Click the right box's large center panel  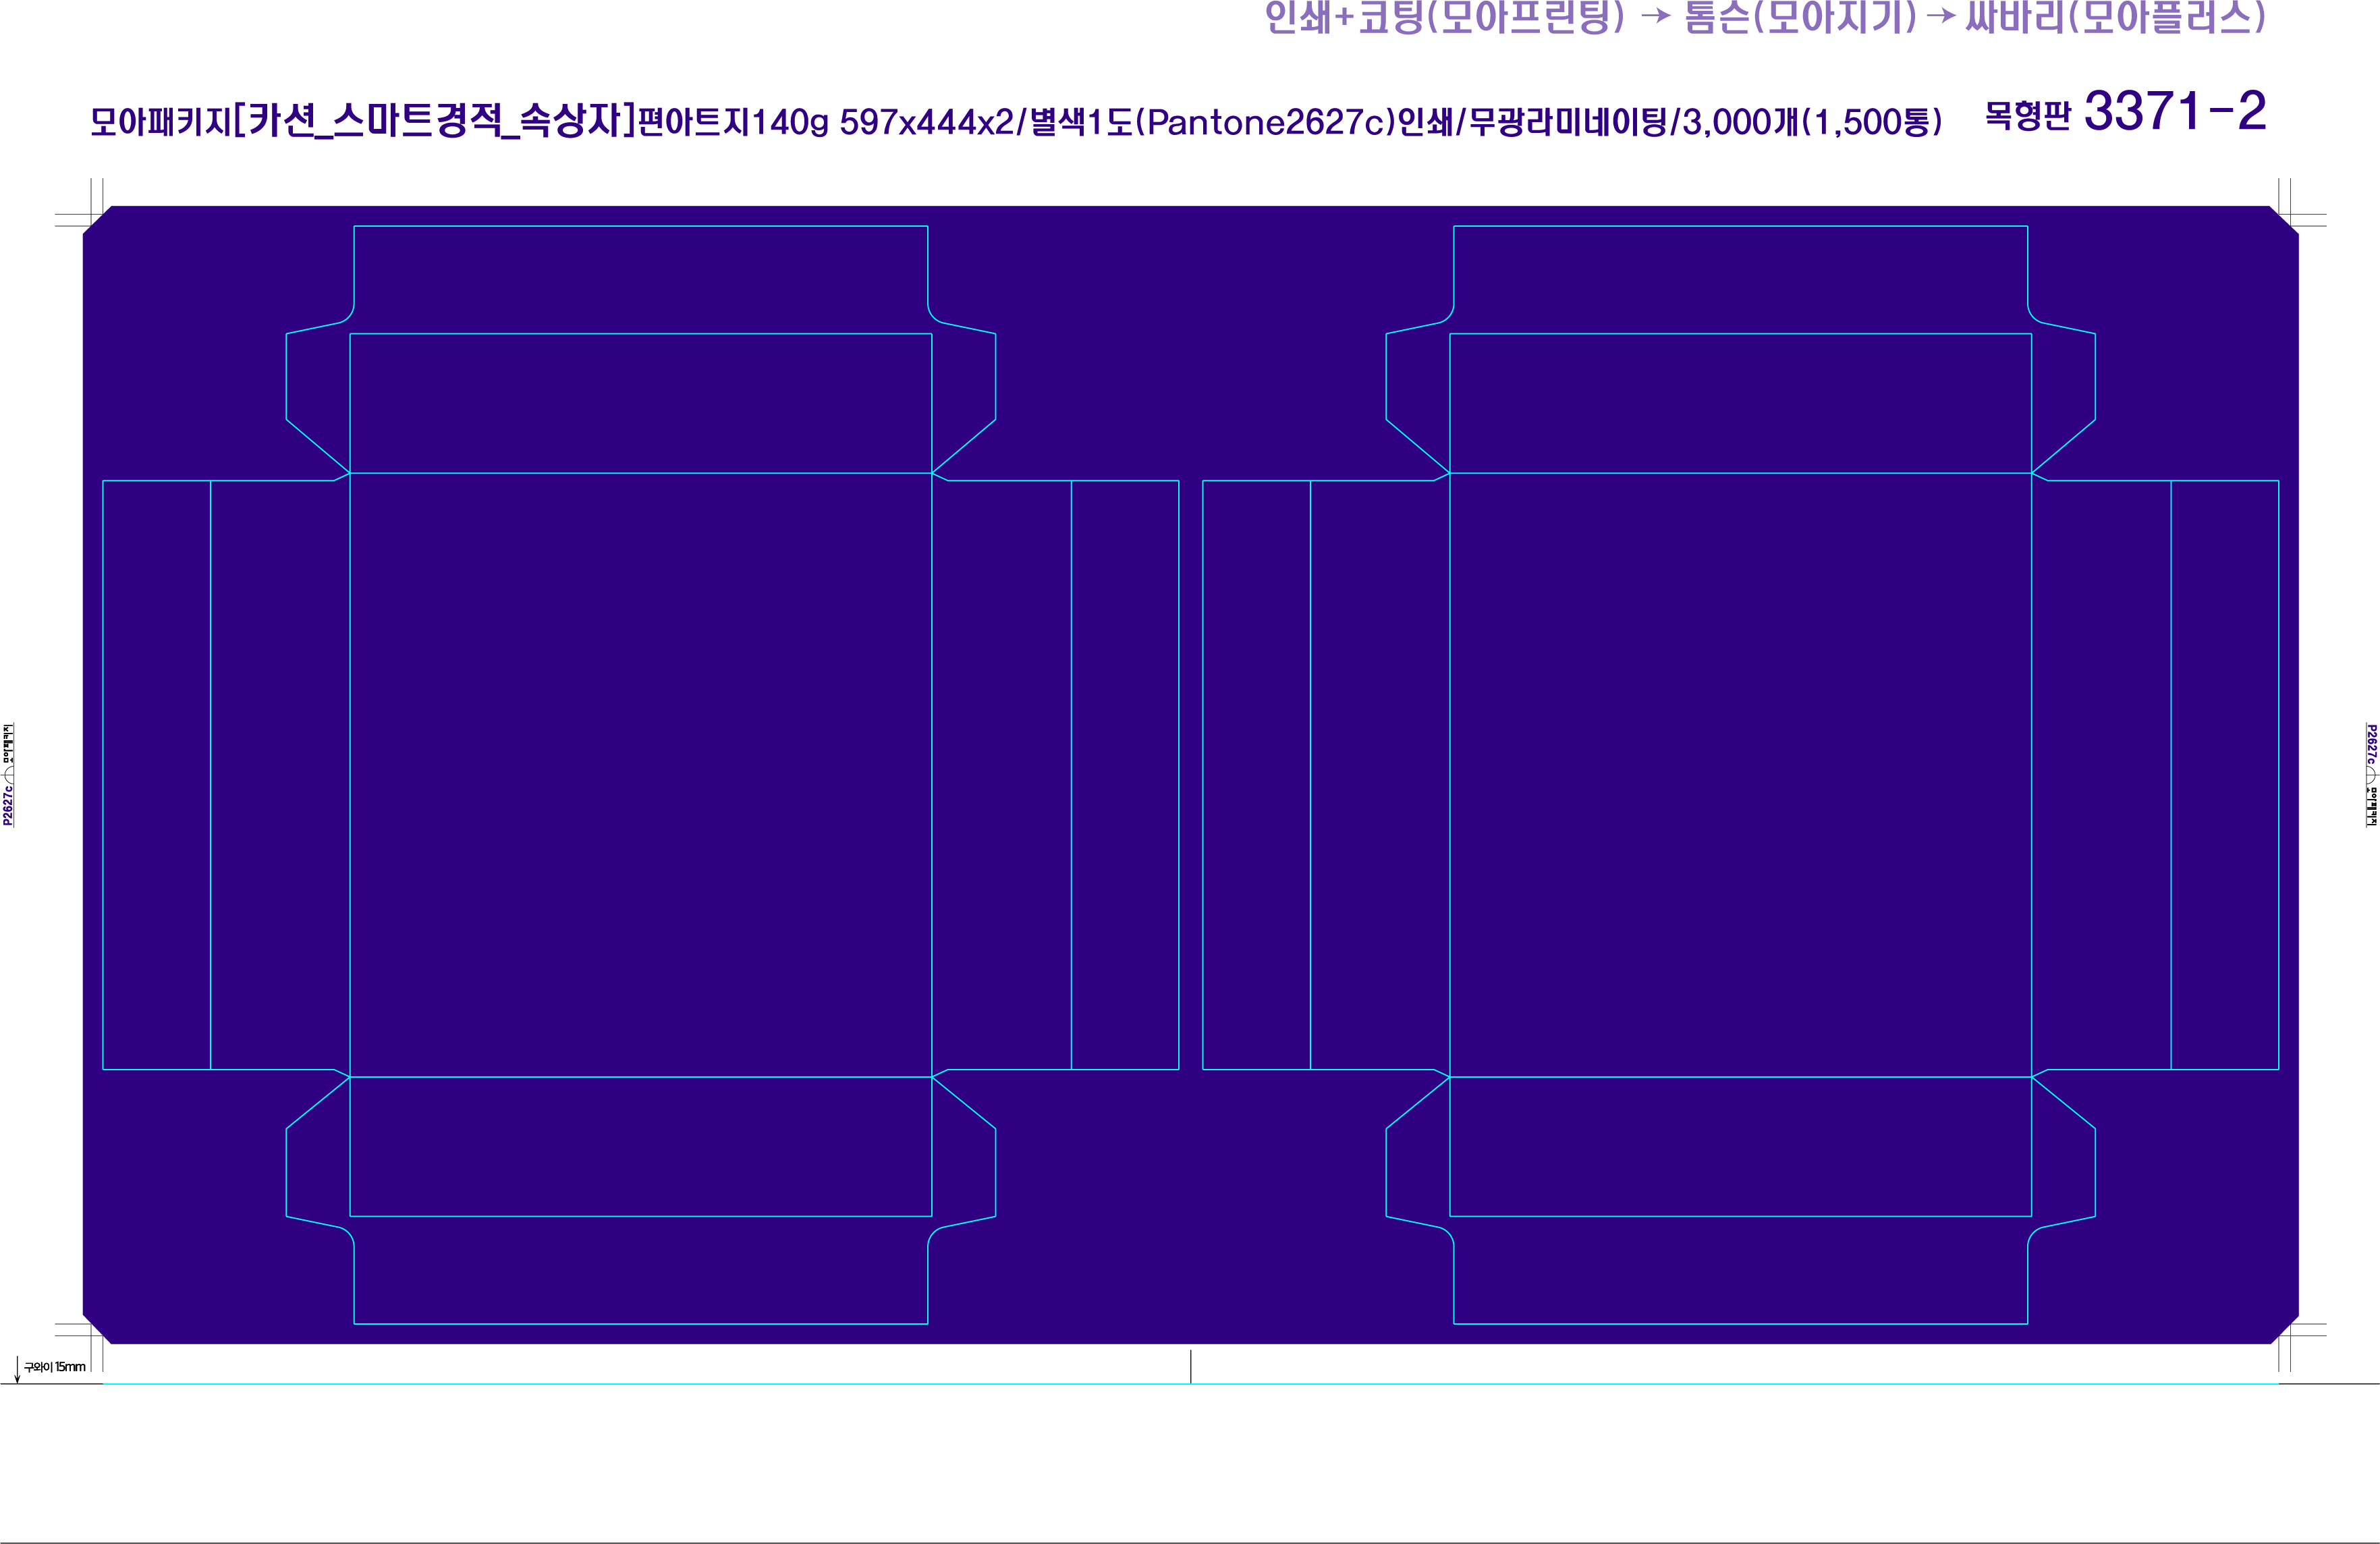(1740, 775)
